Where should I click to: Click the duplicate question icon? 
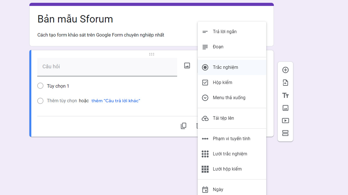pos(183,126)
